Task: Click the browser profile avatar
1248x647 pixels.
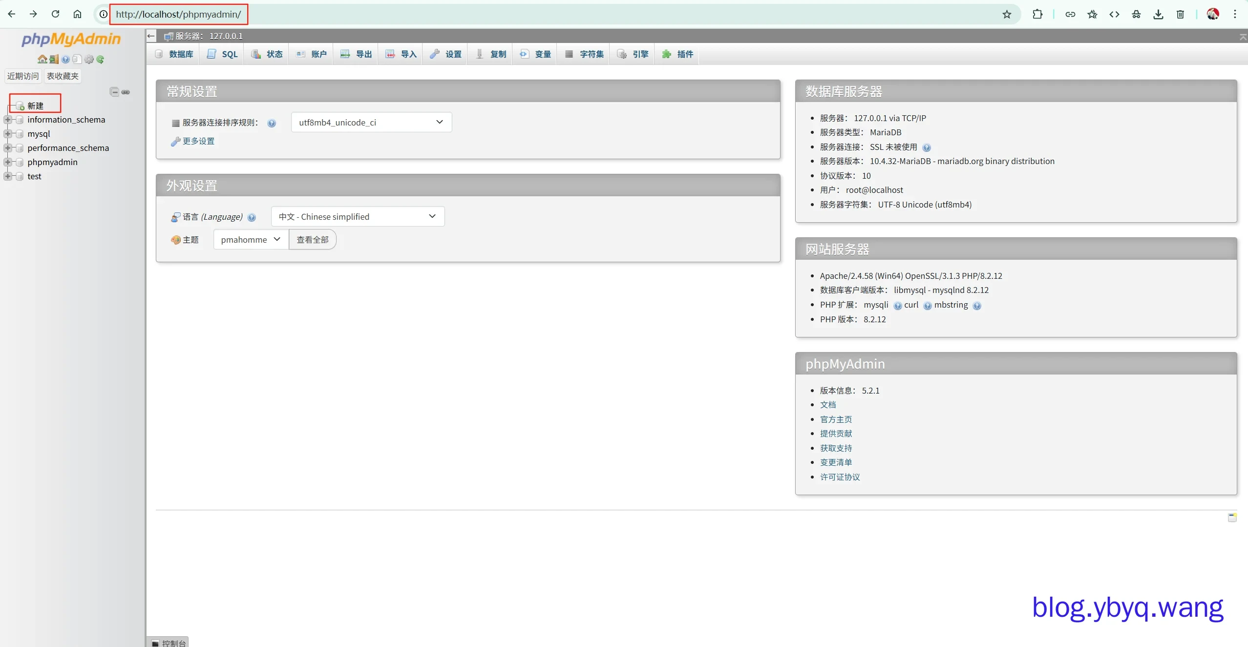Action: pyautogui.click(x=1213, y=14)
